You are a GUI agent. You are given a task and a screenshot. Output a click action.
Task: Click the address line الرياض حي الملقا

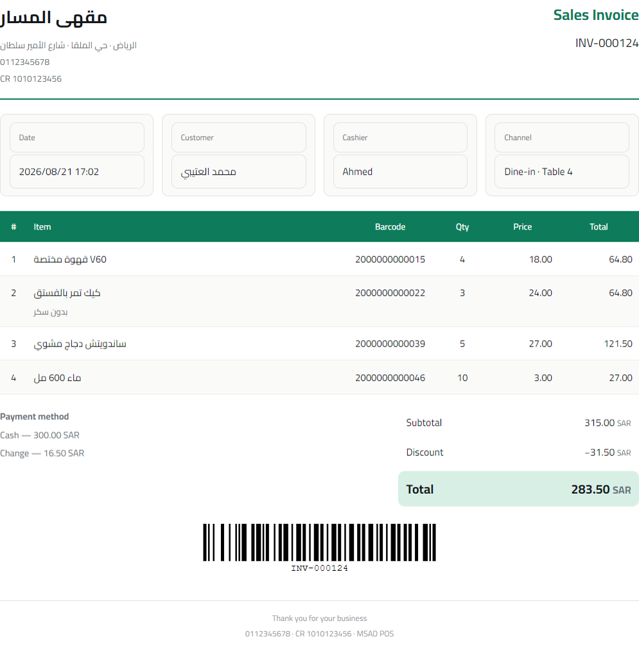68,45
